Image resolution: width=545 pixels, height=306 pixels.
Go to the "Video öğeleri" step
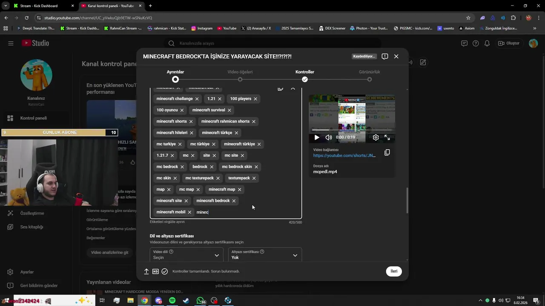tap(240, 76)
